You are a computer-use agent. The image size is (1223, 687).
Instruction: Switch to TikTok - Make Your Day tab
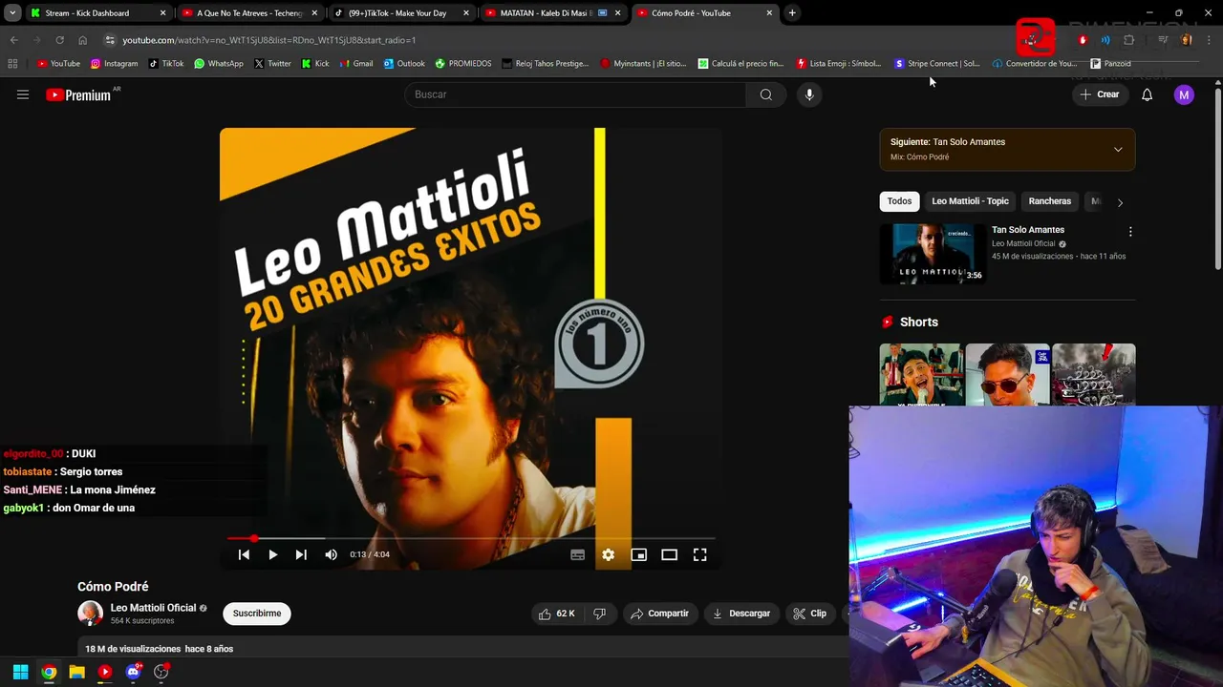[x=401, y=13]
